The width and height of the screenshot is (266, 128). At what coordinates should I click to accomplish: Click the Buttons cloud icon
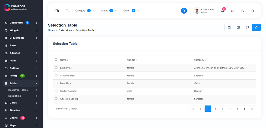pyautogui.click(x=6, y=68)
